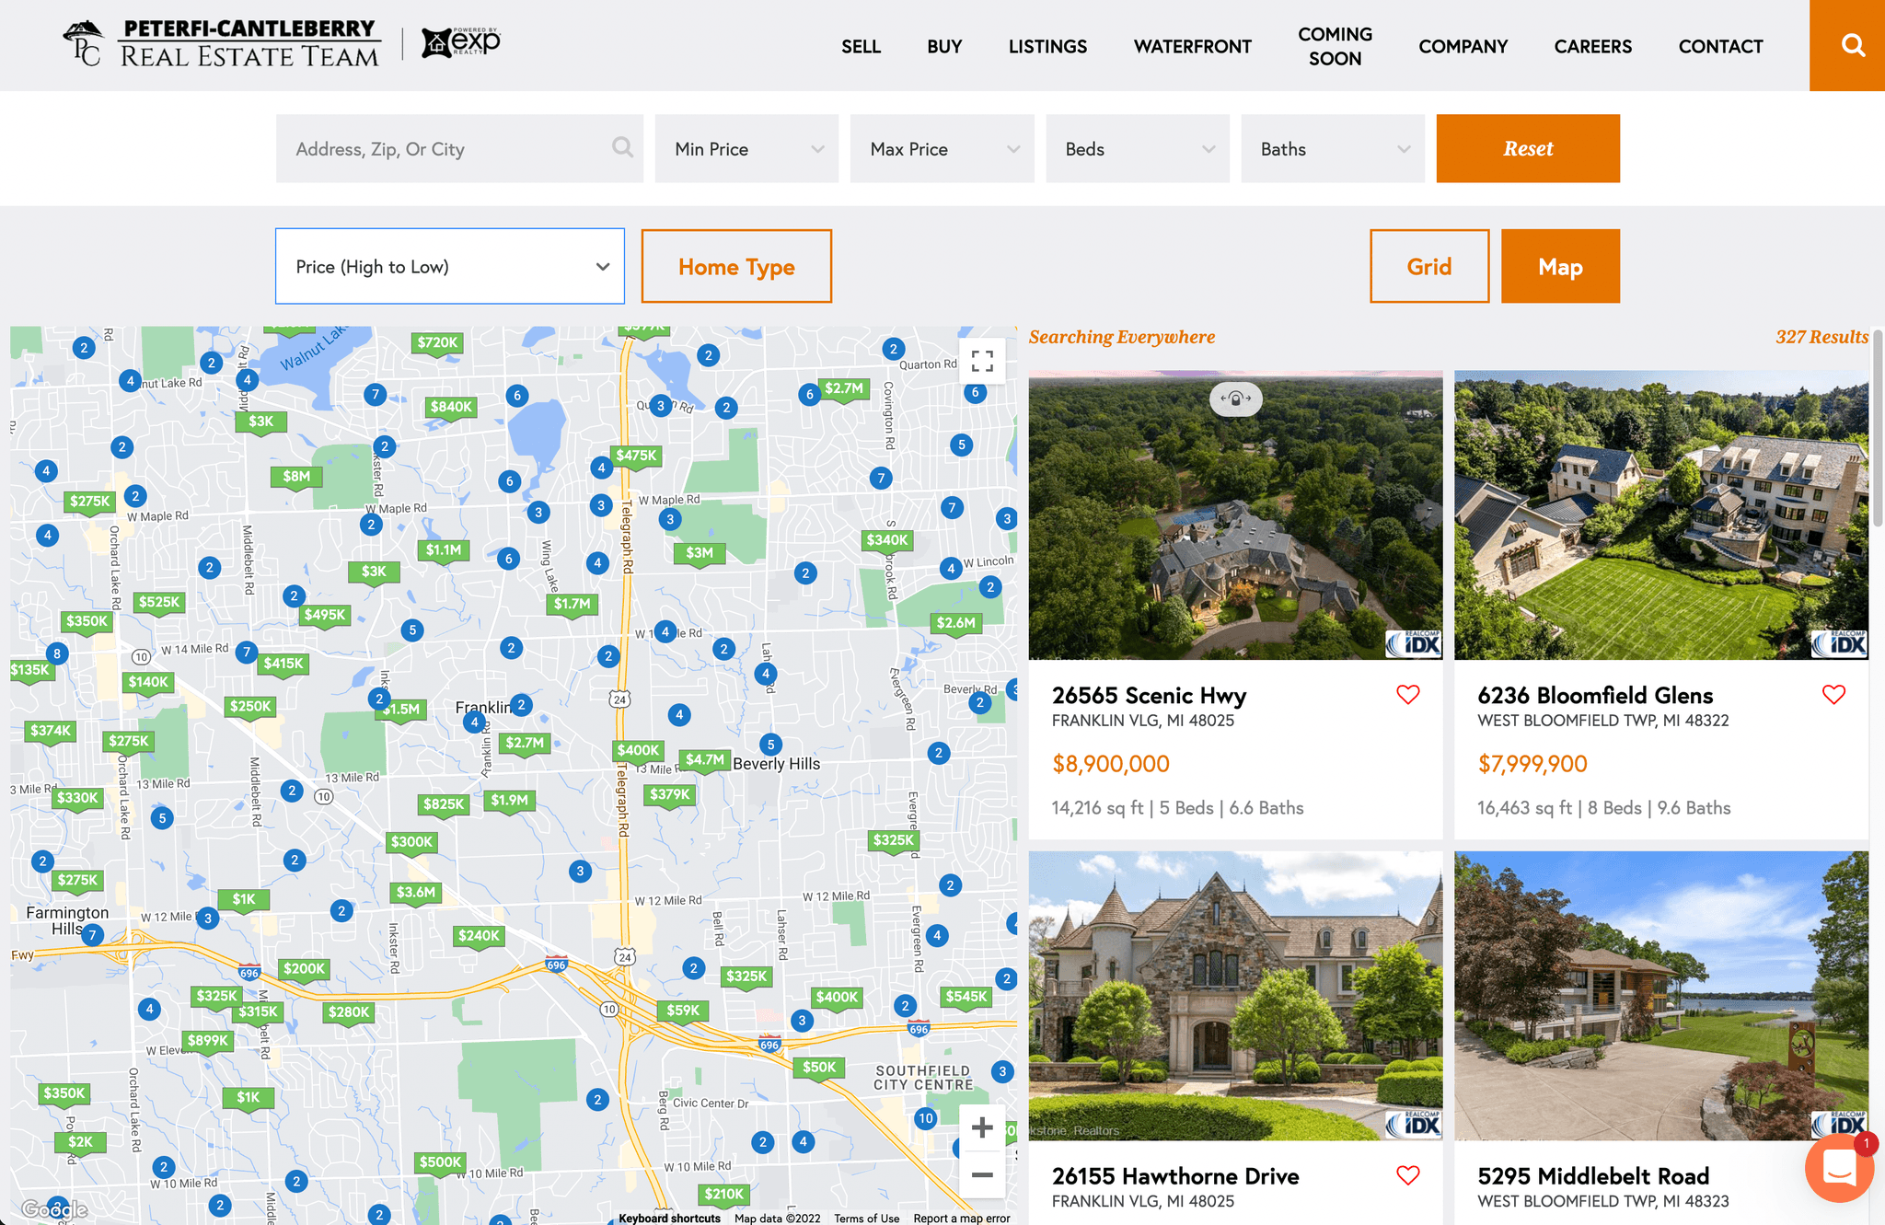1885x1225 pixels.
Task: Change the Price (High to Low) sort order
Action: [x=449, y=266]
